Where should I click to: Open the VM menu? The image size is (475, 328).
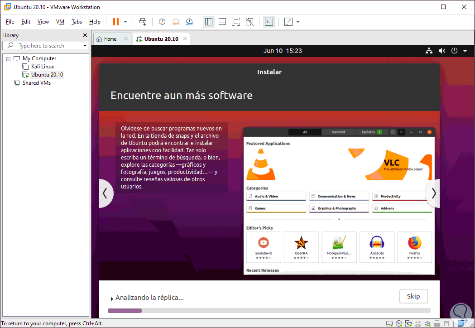[x=60, y=22]
